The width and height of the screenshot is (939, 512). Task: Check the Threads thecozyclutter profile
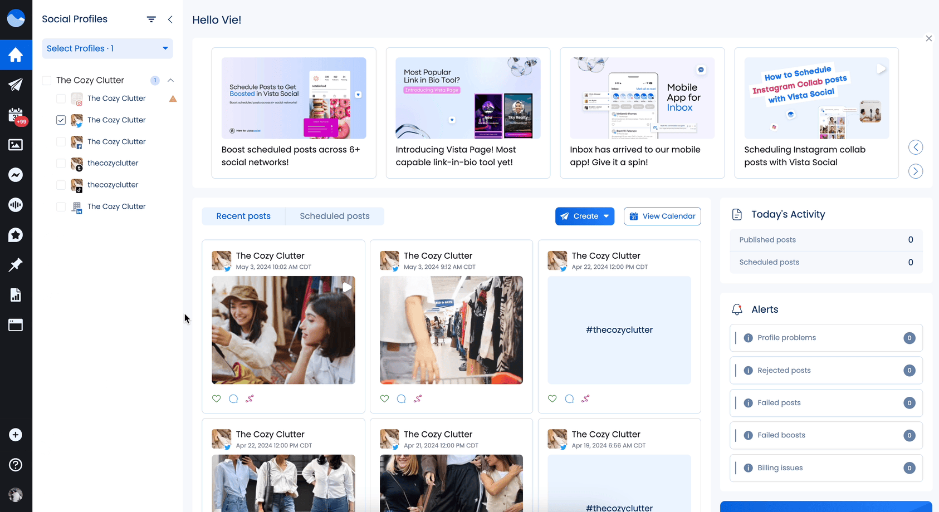pos(61,163)
